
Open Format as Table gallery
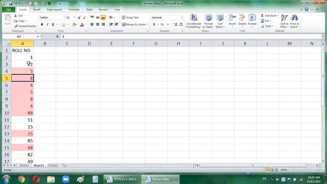point(208,21)
